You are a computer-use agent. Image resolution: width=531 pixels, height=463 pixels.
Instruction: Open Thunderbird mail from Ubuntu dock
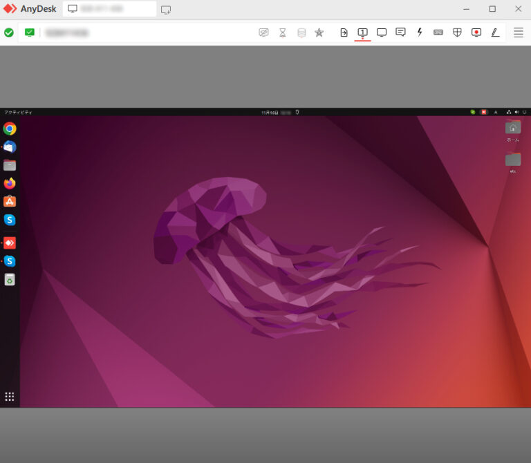pos(10,147)
